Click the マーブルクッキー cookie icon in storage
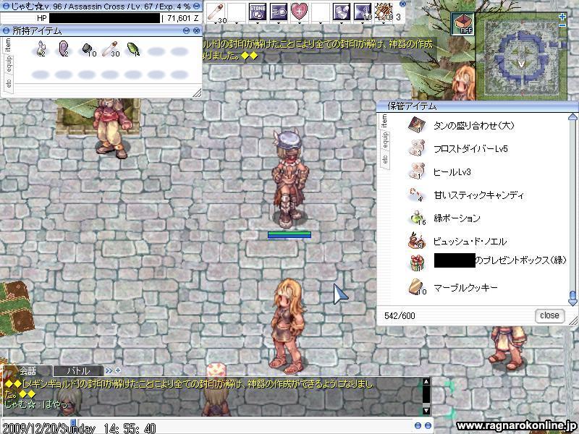 tap(418, 287)
